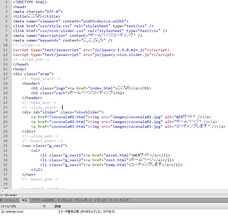Open the ブラウザーの互換性 tab
Image resolution: width=228 pixels, height=222 pixels.
[x=42, y=200]
